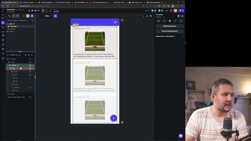The width and height of the screenshot is (251, 141).
Task: Zoom in canvas with plus button
Action: (x=51, y=16)
